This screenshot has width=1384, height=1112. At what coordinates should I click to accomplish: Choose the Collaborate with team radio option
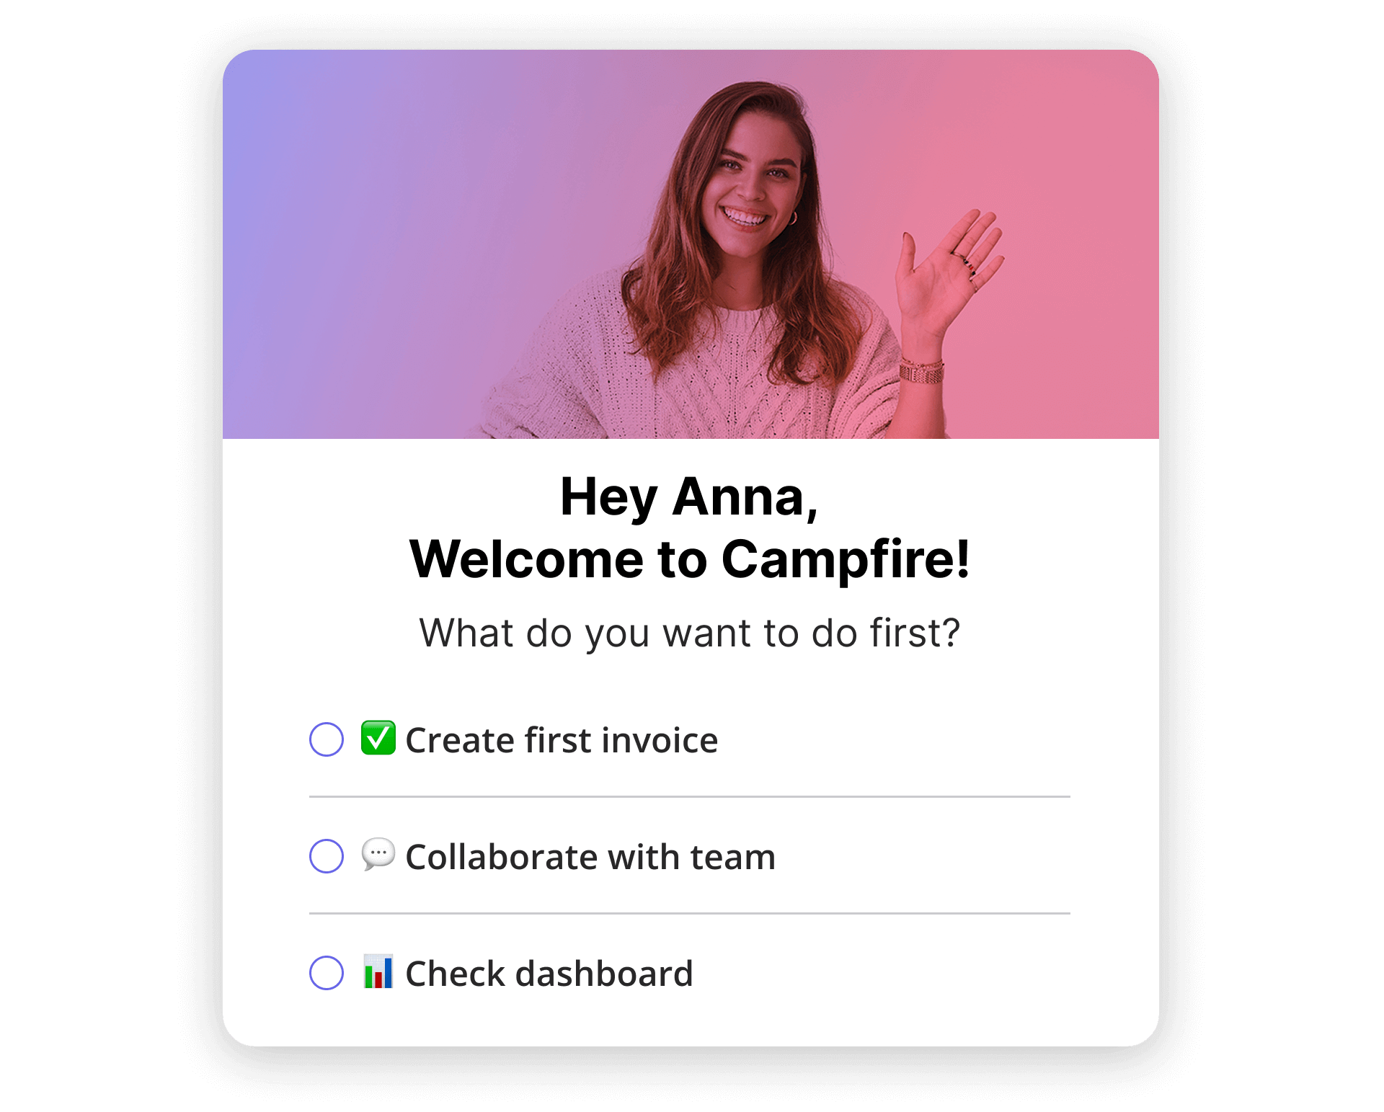coord(327,856)
